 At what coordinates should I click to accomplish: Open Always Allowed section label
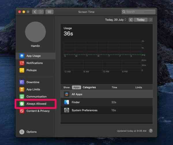[36, 104]
